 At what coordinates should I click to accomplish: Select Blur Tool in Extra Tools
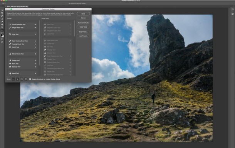pyautogui.click(x=57, y=47)
